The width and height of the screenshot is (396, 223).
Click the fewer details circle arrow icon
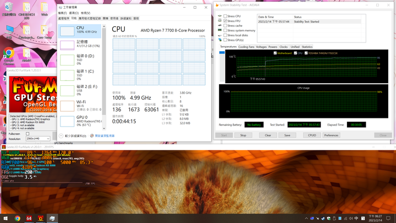tap(61, 136)
